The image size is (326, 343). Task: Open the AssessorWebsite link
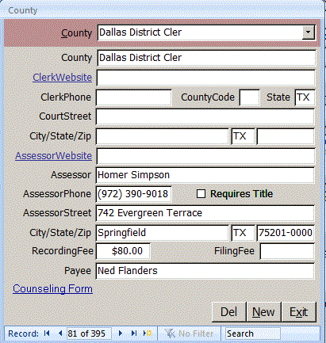point(54,155)
